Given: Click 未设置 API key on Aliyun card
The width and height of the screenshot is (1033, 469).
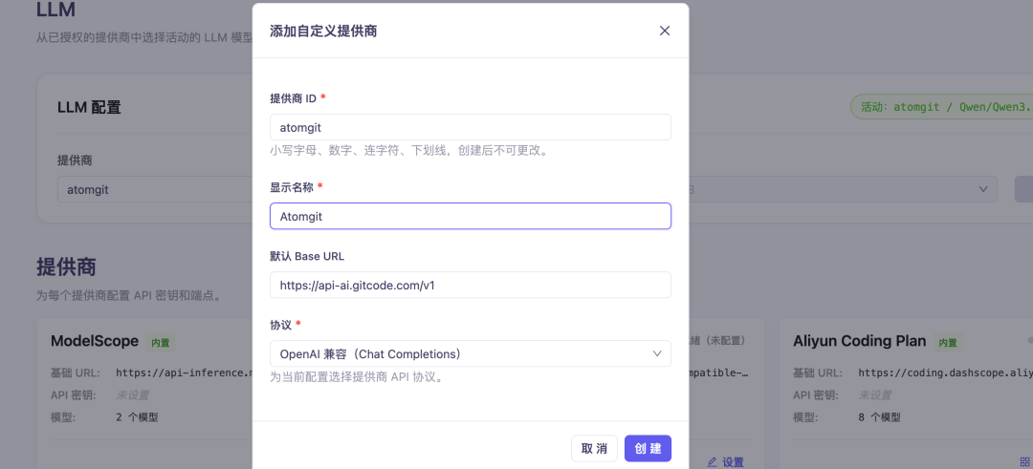Looking at the screenshot, I should 874,395.
